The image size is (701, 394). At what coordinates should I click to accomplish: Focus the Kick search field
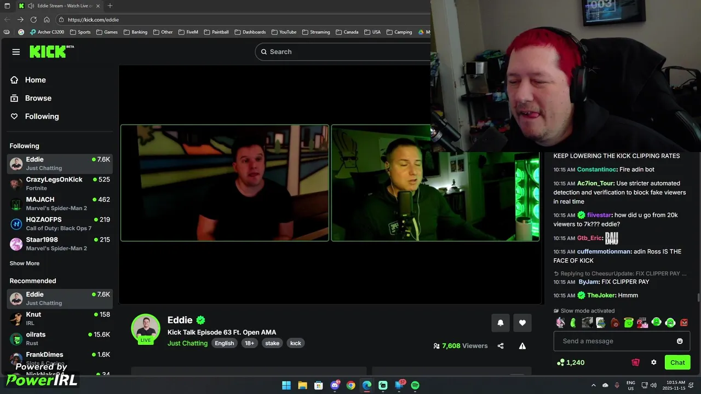[x=343, y=51]
